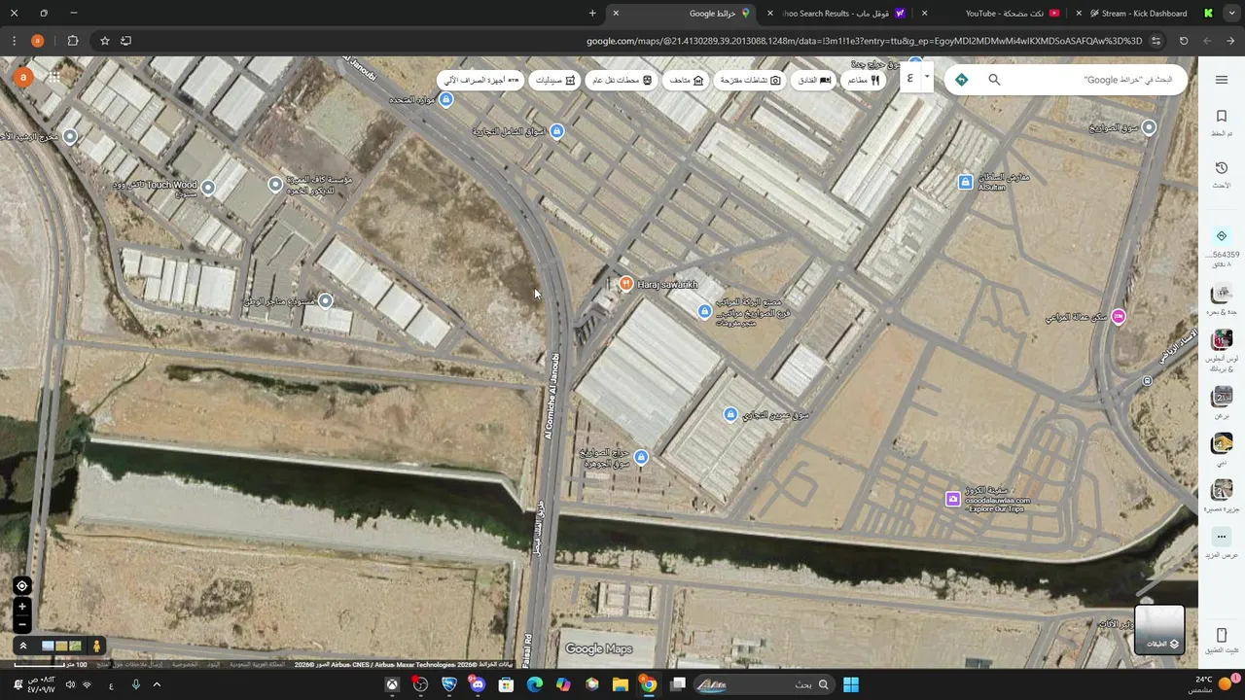Select the Street View pegman icon
Viewport: 1245px width, 700px height.
pyautogui.click(x=96, y=646)
